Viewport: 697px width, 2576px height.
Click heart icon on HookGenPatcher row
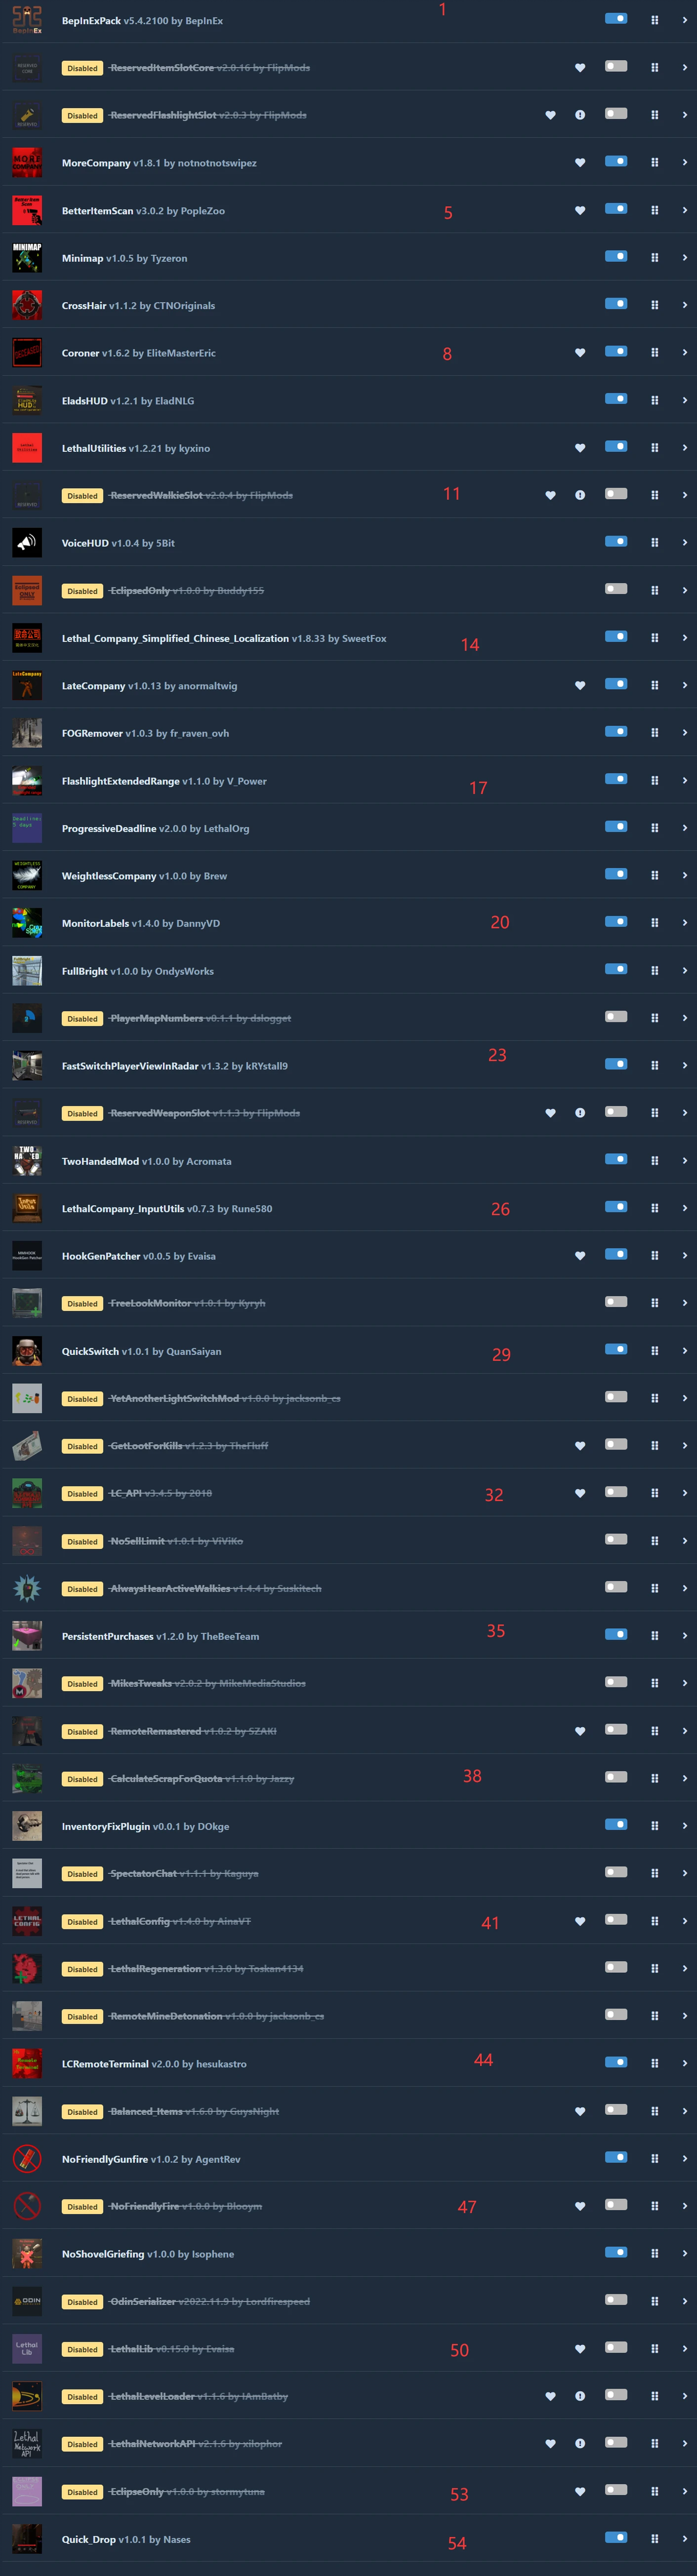580,1256
